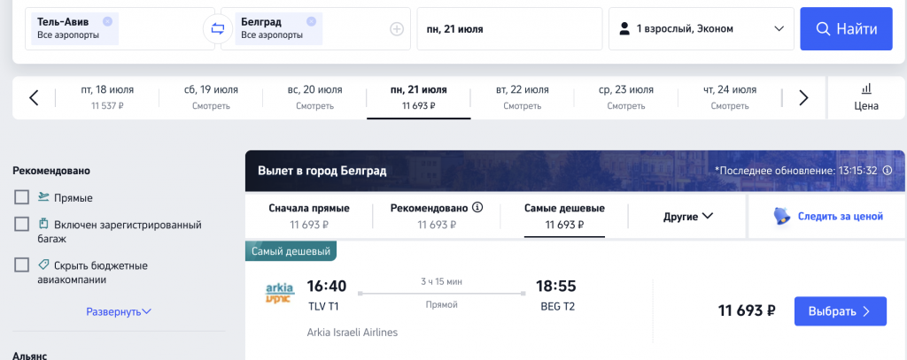
Task: Show later dates with right arrow
Action: click(803, 97)
